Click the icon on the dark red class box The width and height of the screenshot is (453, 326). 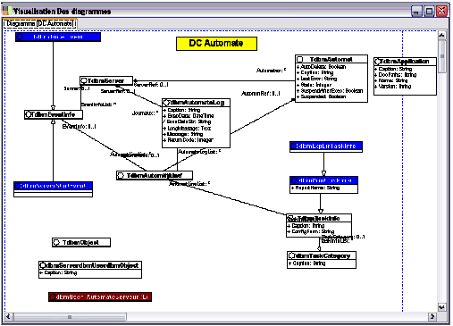coord(53,297)
